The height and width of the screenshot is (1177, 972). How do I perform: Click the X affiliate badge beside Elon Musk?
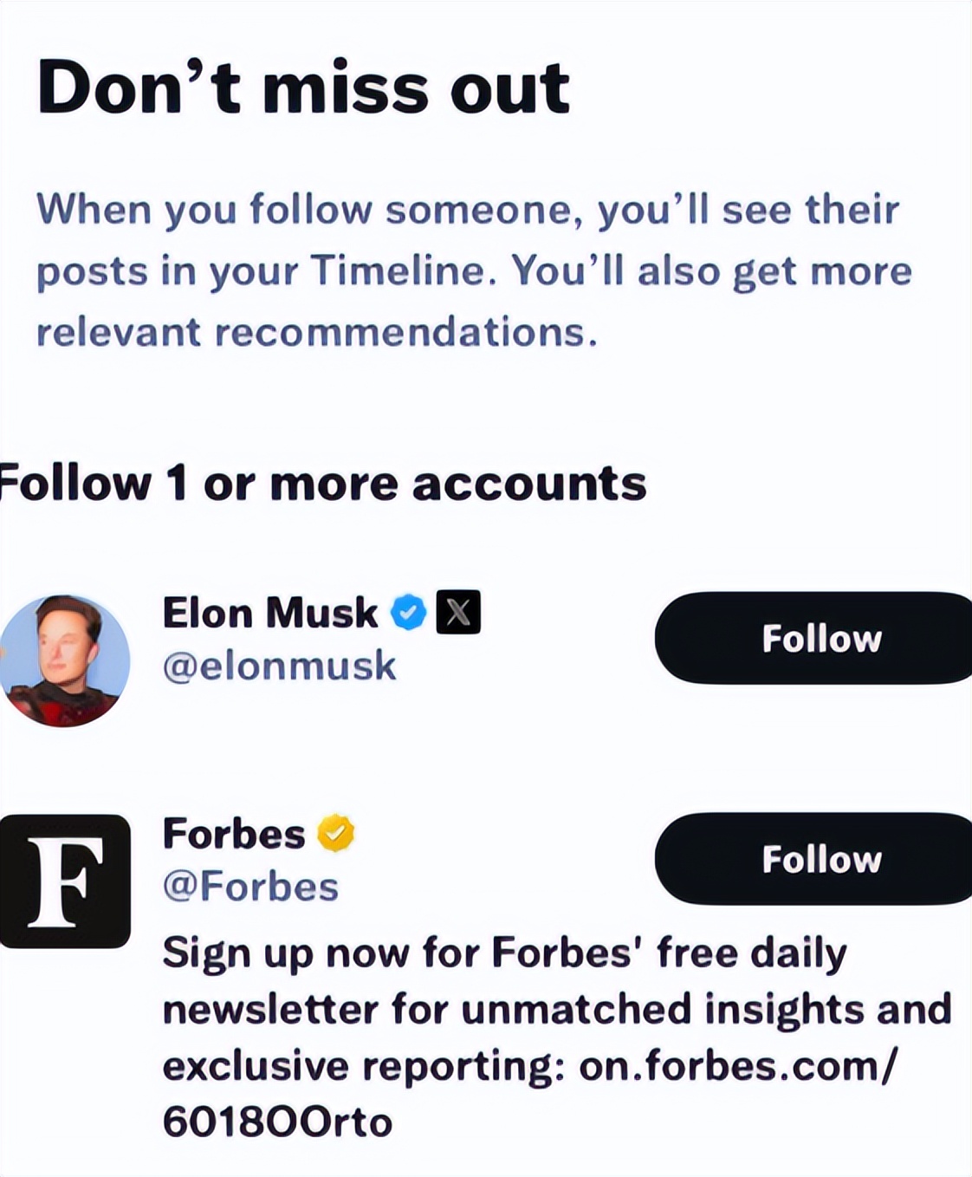(457, 613)
